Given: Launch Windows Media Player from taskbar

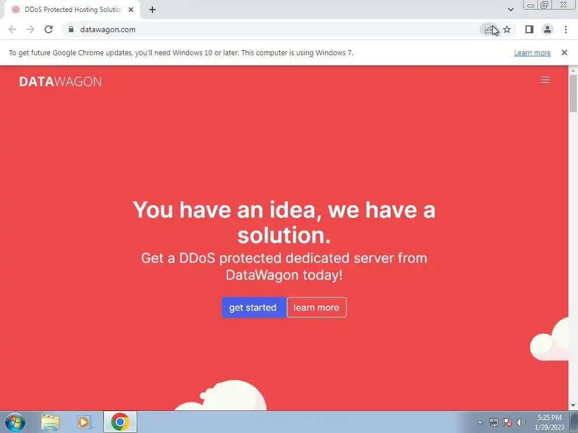Looking at the screenshot, I should [85, 422].
